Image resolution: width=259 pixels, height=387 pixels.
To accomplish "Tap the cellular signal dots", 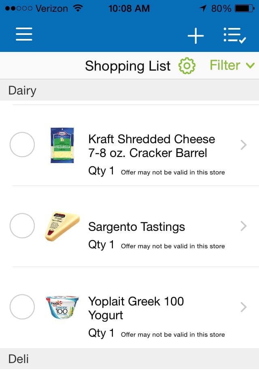I will point(19,9).
